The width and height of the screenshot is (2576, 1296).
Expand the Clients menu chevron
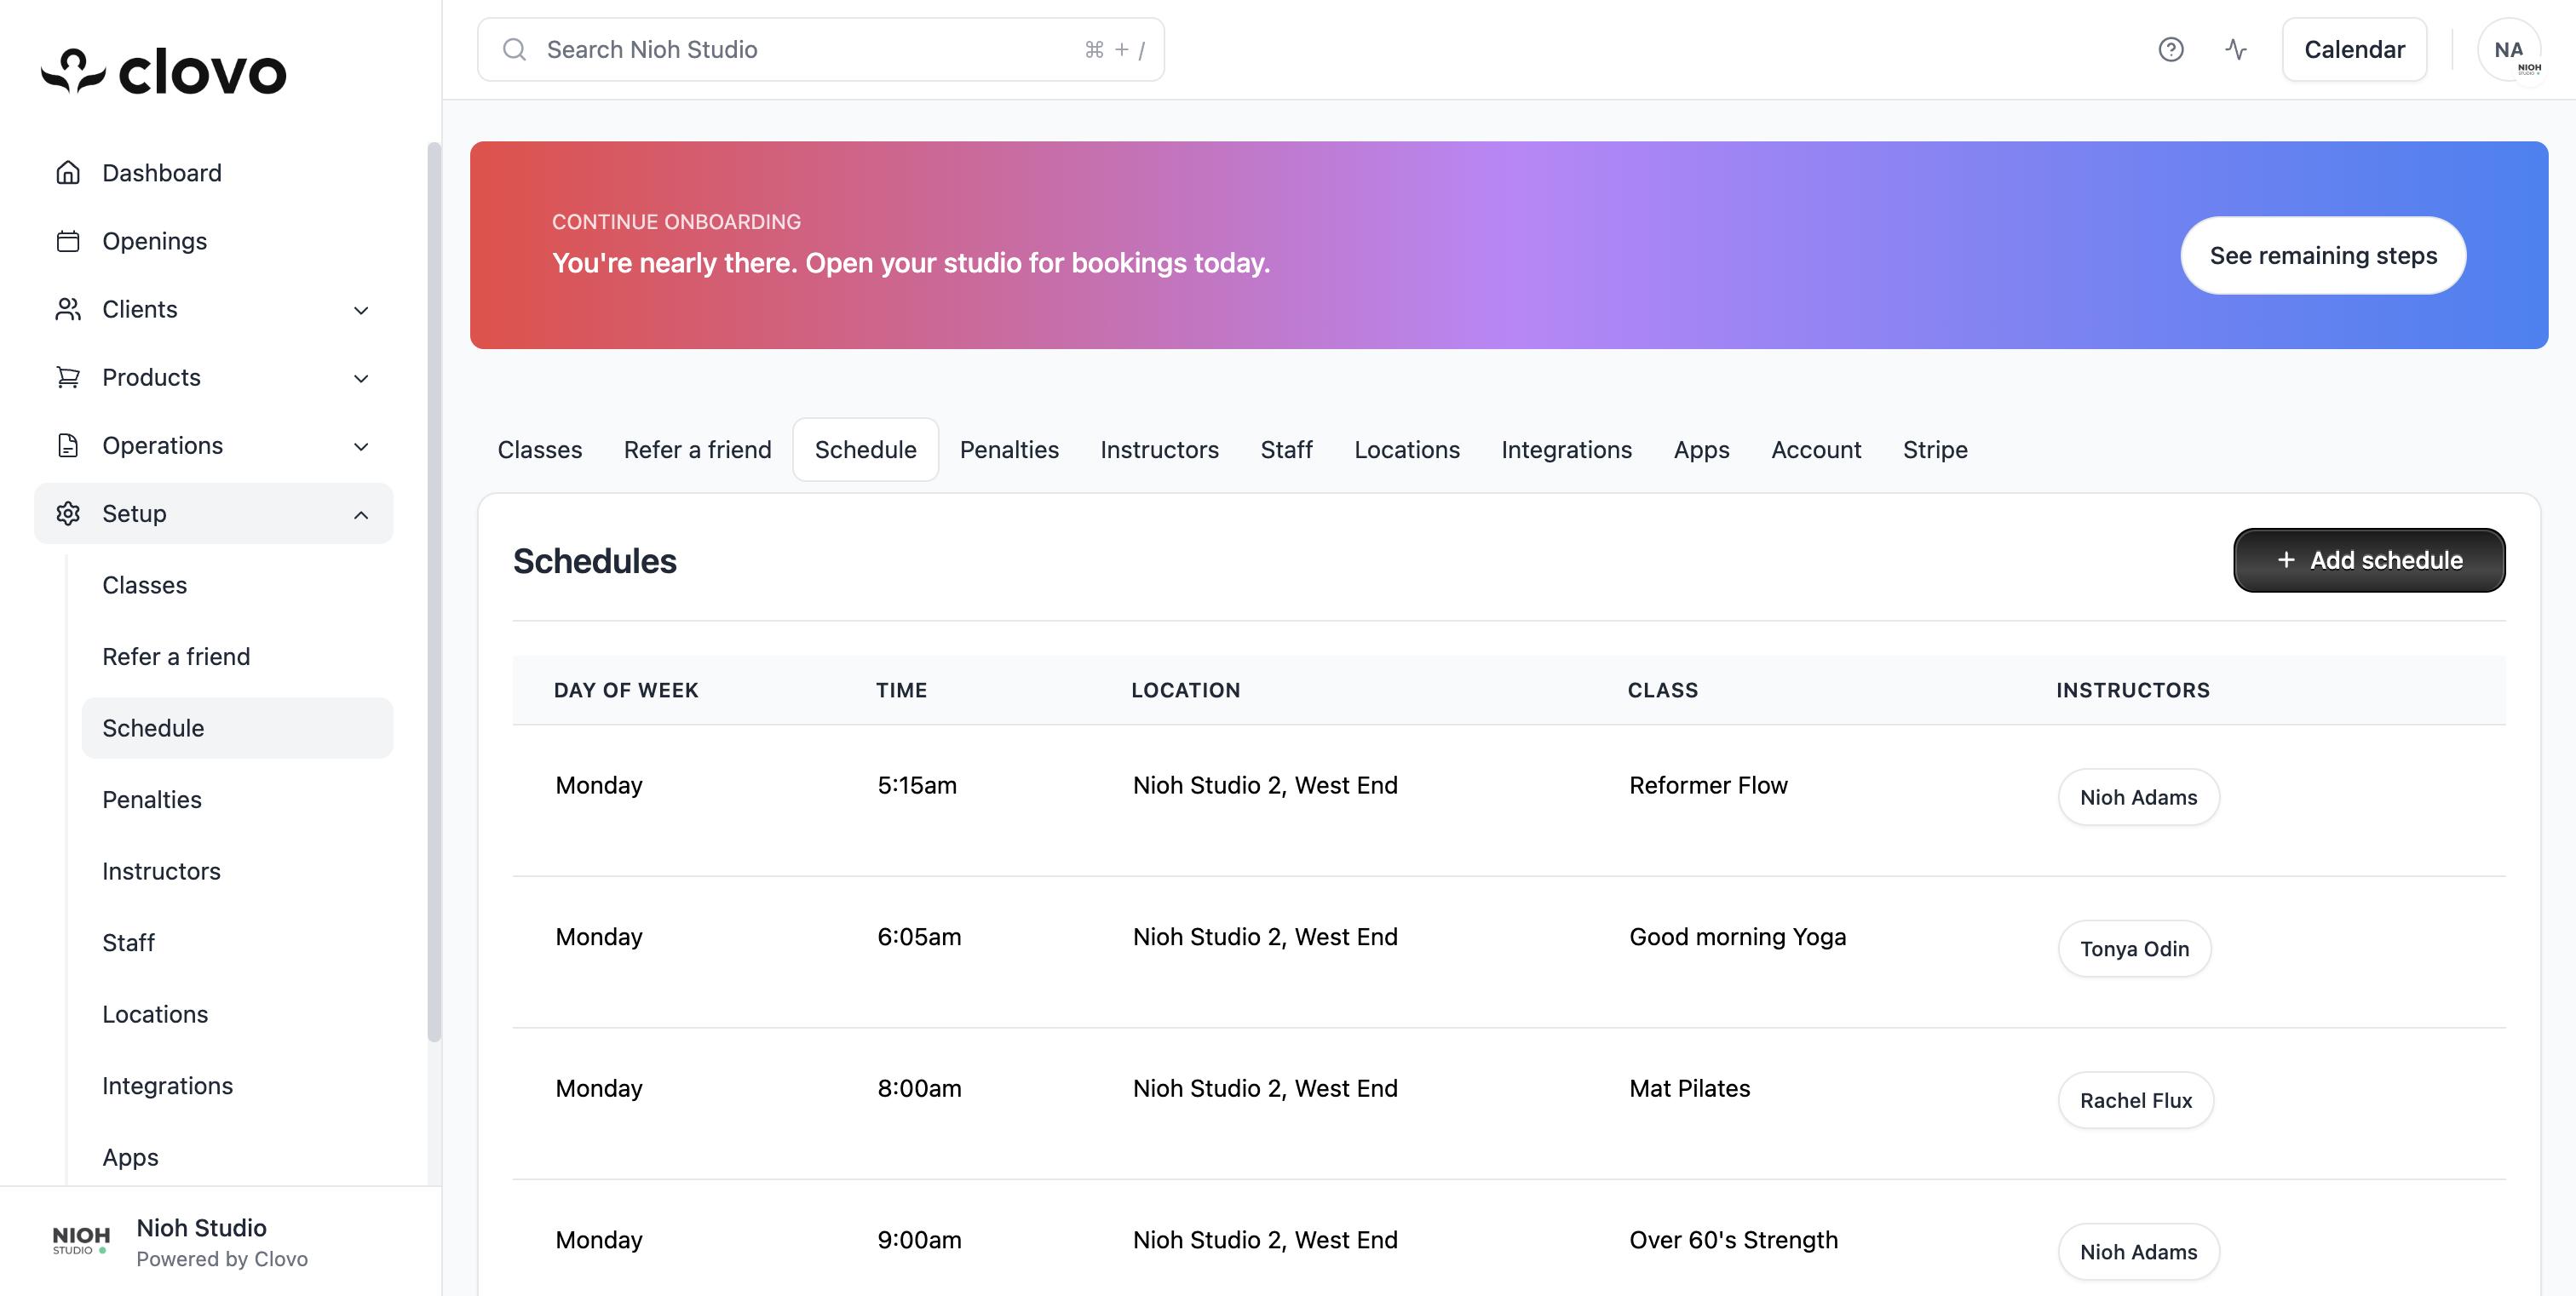click(x=361, y=310)
